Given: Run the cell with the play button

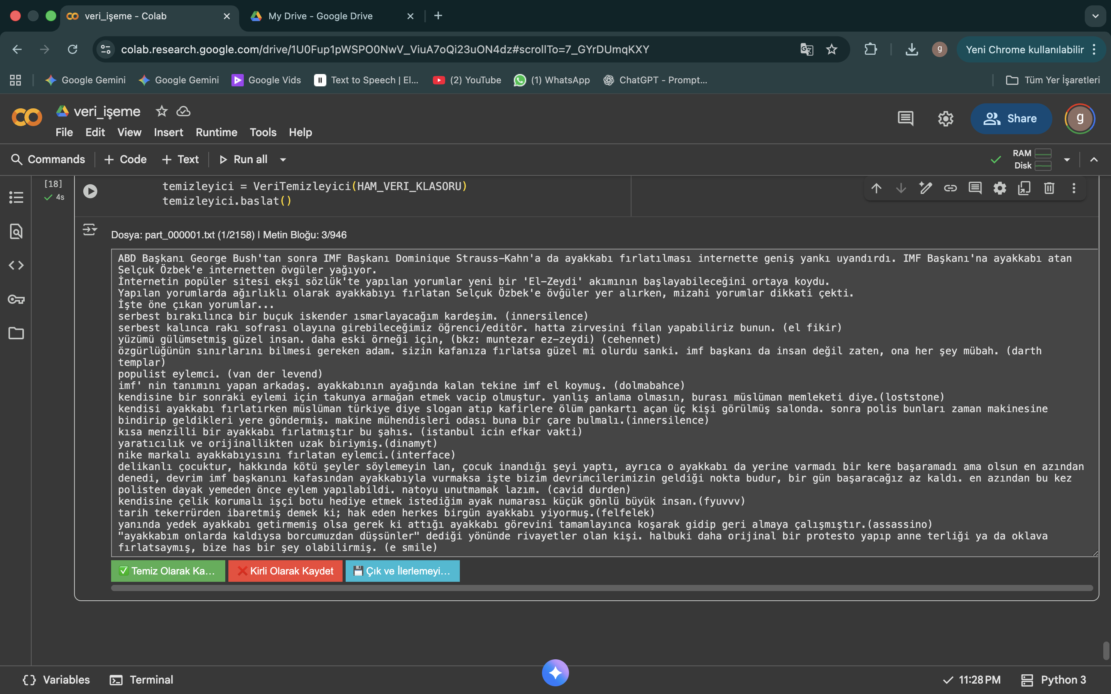Looking at the screenshot, I should [90, 191].
